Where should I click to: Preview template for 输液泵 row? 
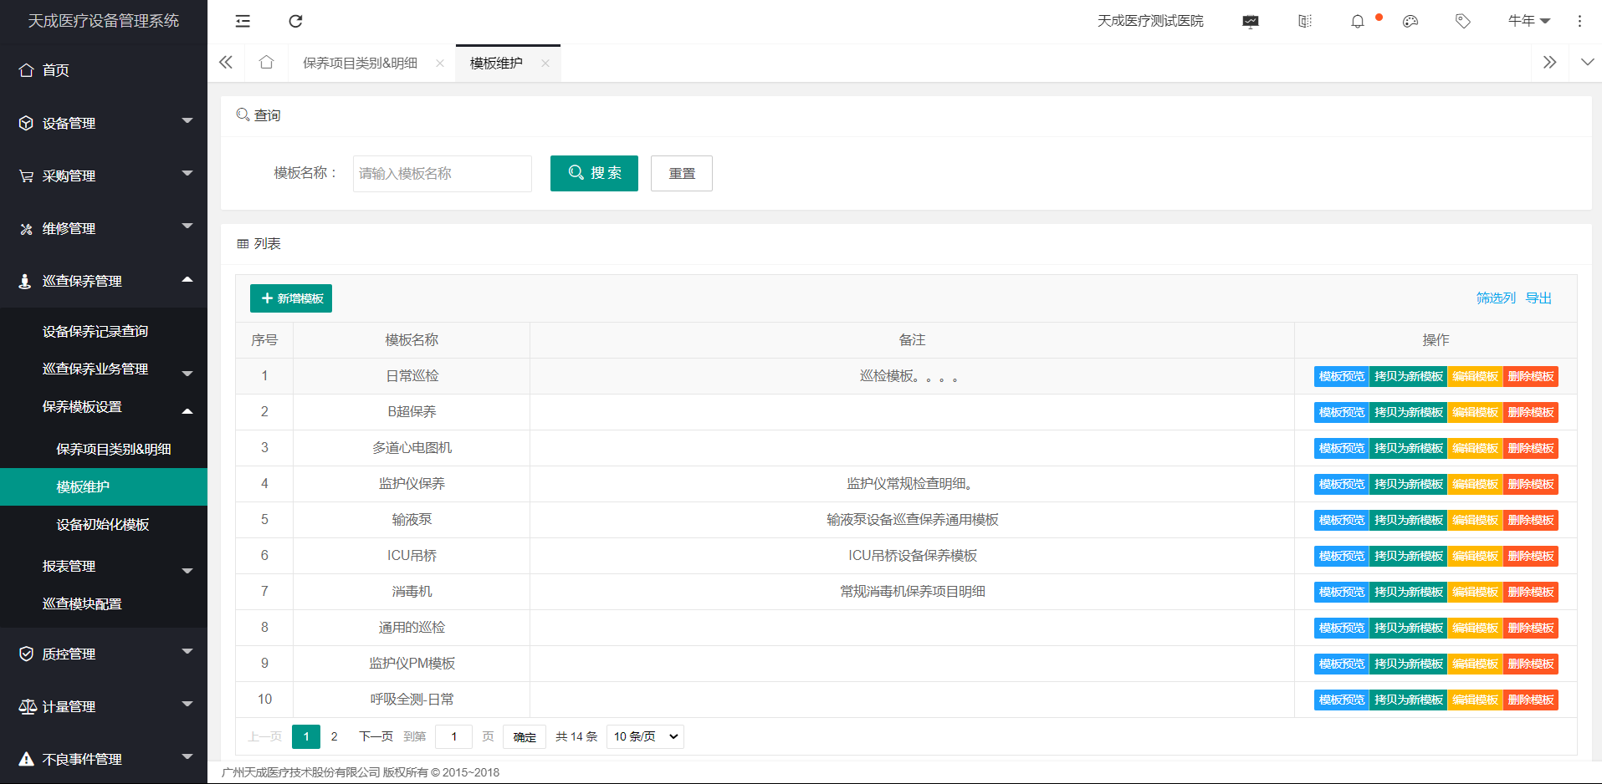click(x=1341, y=520)
